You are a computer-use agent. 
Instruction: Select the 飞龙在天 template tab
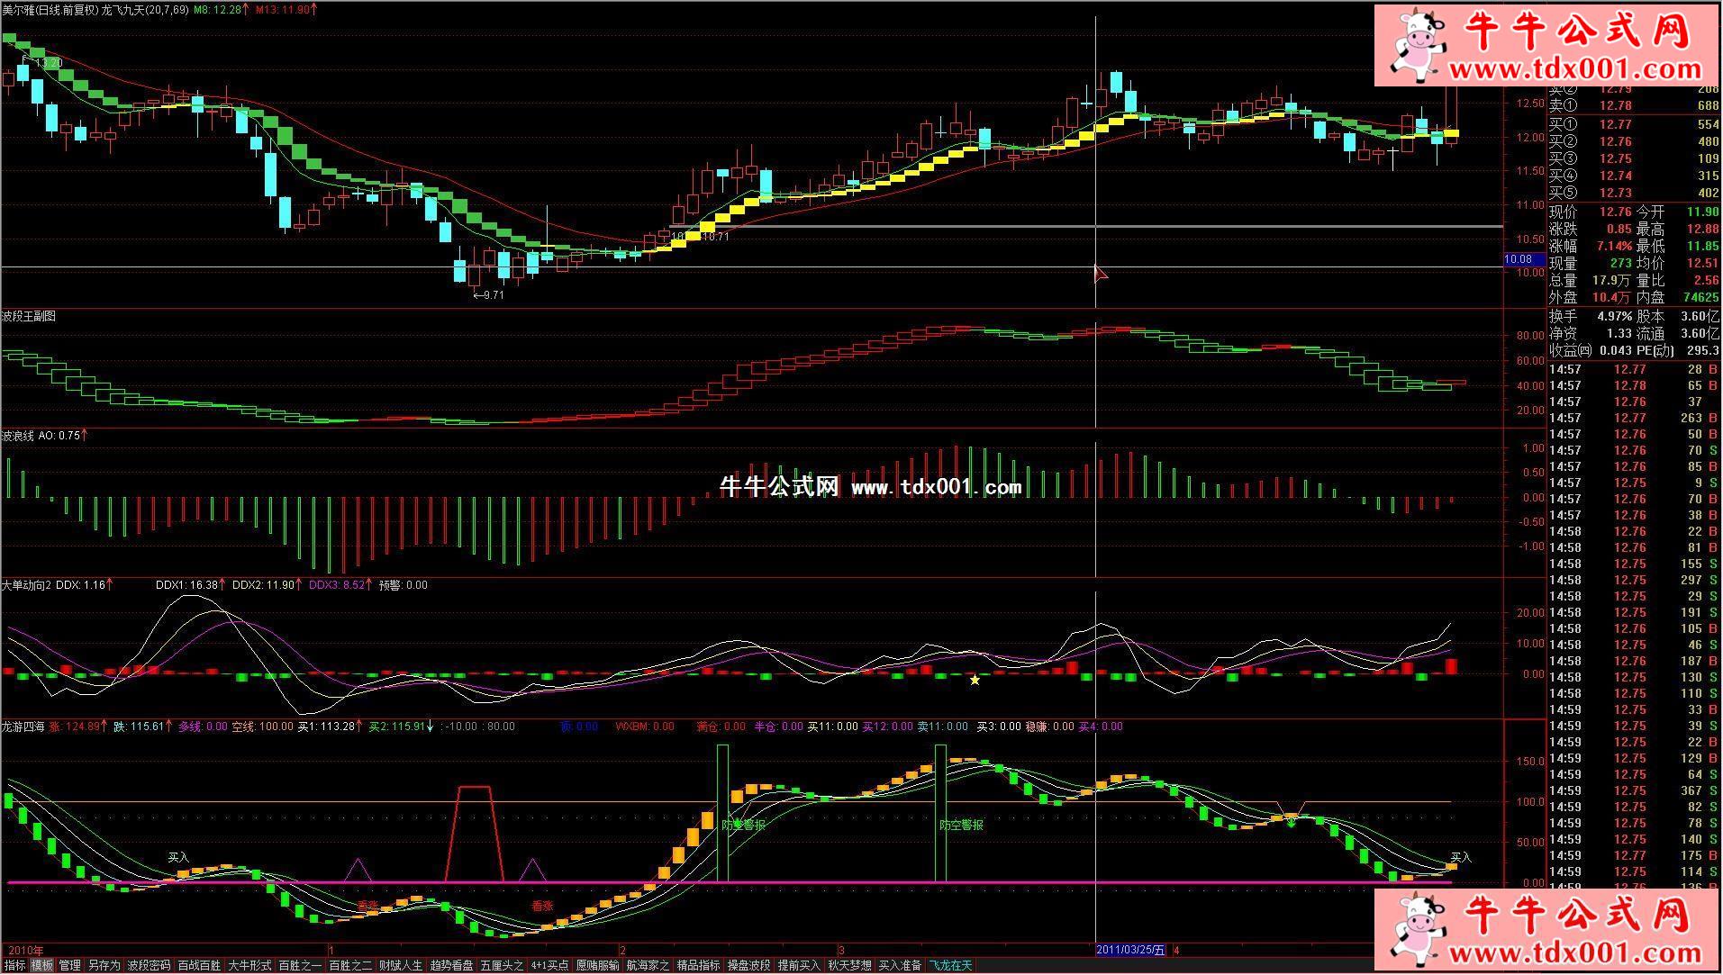tap(951, 965)
